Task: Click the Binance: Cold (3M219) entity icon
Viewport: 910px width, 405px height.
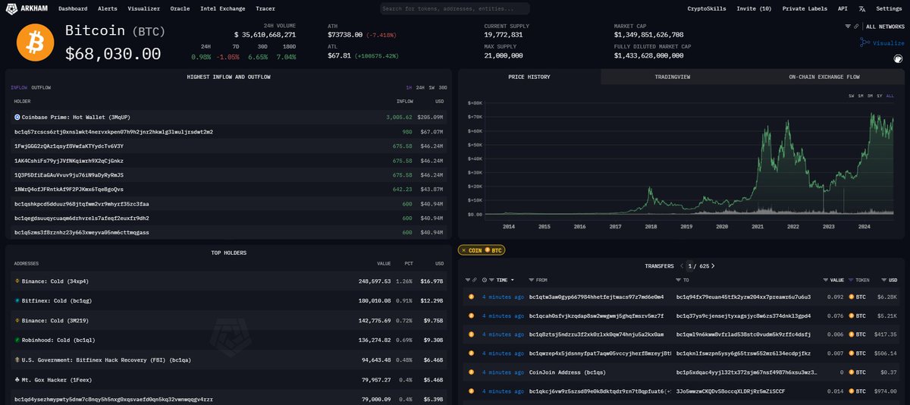Action: click(x=17, y=320)
